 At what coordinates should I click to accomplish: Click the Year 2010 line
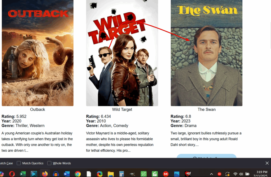click(96, 121)
